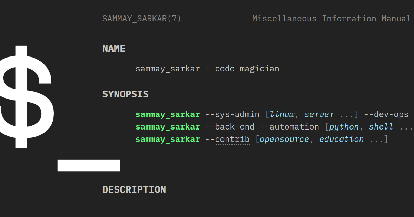Screen dimensions: 414x217
Task: Jump to the SYNOPSIS section heading
Action: pos(125,94)
